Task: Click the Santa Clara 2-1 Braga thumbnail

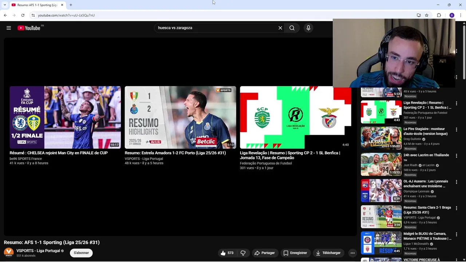Action: [x=381, y=217]
